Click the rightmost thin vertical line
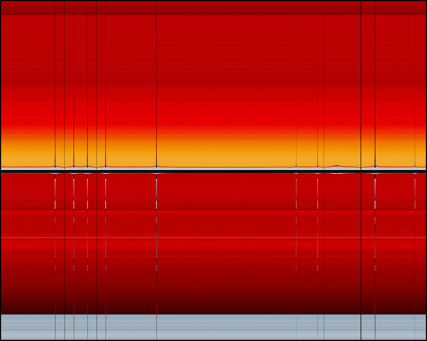This screenshot has width=427, height=341. point(415,85)
